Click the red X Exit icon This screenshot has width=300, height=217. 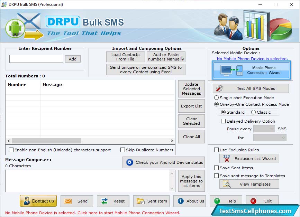tap(253, 201)
